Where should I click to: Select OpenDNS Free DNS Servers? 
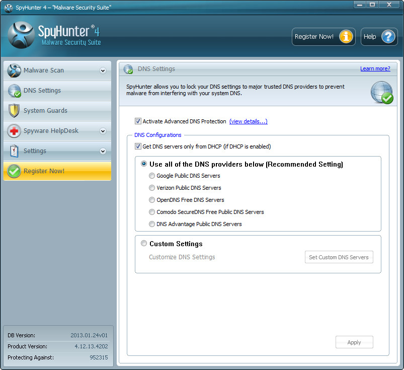152,200
